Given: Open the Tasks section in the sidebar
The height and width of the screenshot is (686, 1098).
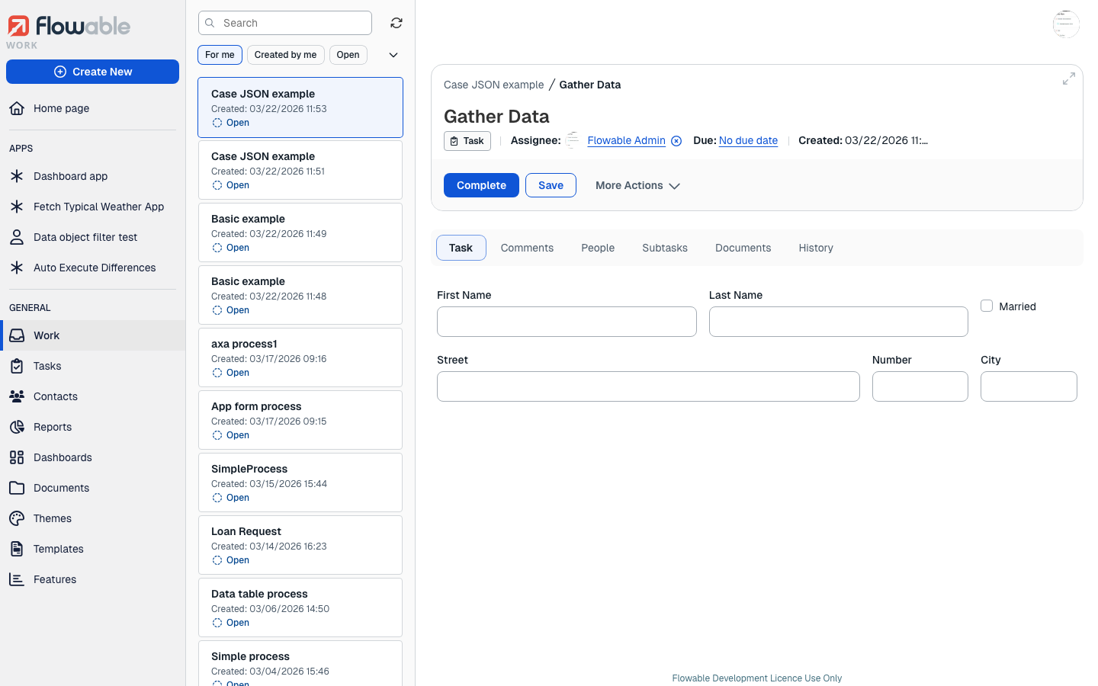Looking at the screenshot, I should click(x=48, y=366).
